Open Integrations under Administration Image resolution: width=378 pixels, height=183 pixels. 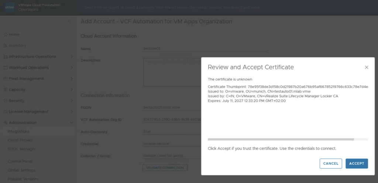click(18, 131)
